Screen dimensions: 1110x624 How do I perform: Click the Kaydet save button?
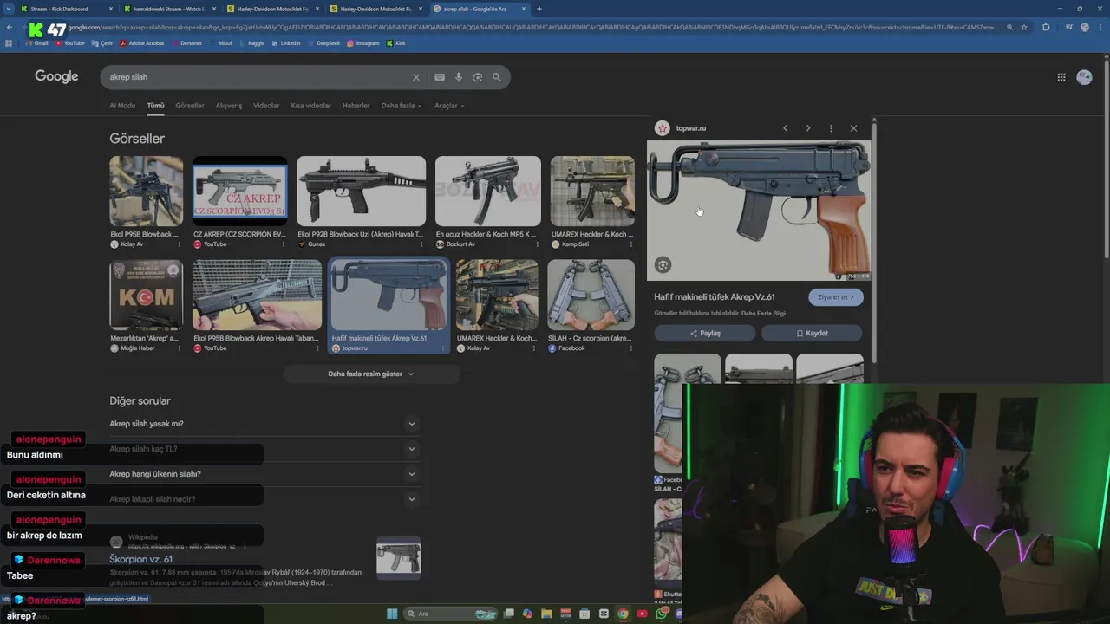tap(812, 333)
